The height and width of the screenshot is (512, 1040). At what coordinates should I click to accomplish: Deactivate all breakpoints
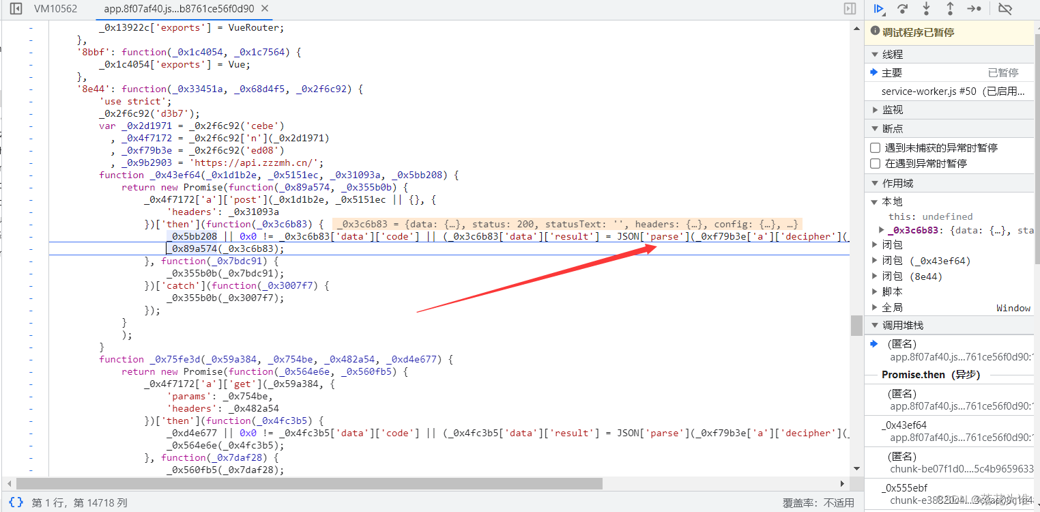tap(1005, 9)
